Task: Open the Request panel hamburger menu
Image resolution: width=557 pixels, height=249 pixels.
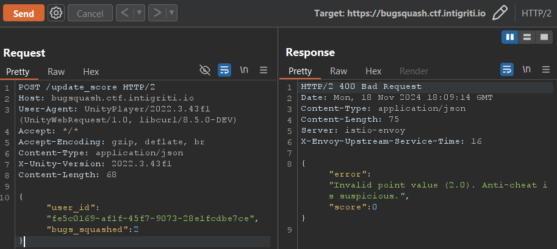Action: click(264, 71)
